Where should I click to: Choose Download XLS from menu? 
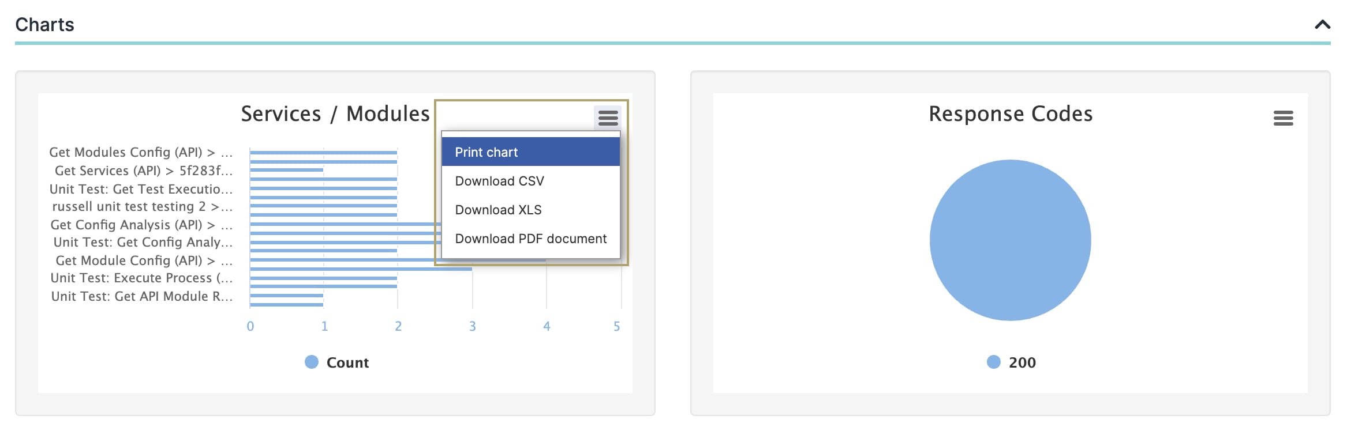point(530,210)
